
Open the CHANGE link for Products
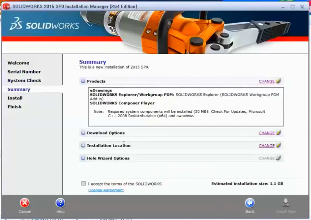pyautogui.click(x=266, y=81)
